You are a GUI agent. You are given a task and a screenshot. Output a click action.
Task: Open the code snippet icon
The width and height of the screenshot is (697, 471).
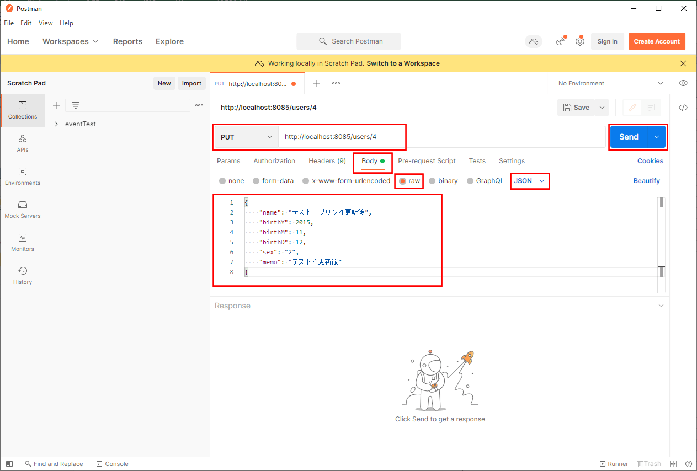(683, 108)
